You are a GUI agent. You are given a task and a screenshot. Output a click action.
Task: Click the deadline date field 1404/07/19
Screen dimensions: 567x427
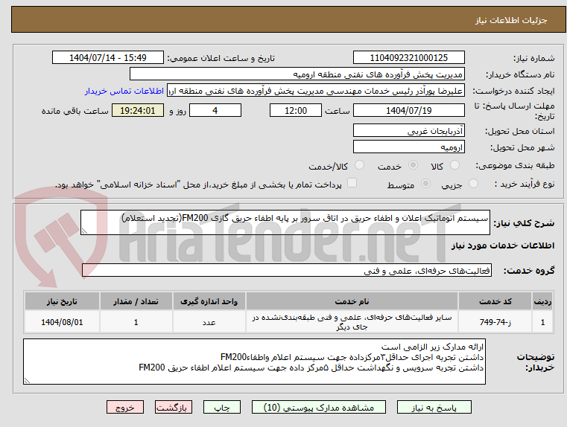[x=408, y=110]
